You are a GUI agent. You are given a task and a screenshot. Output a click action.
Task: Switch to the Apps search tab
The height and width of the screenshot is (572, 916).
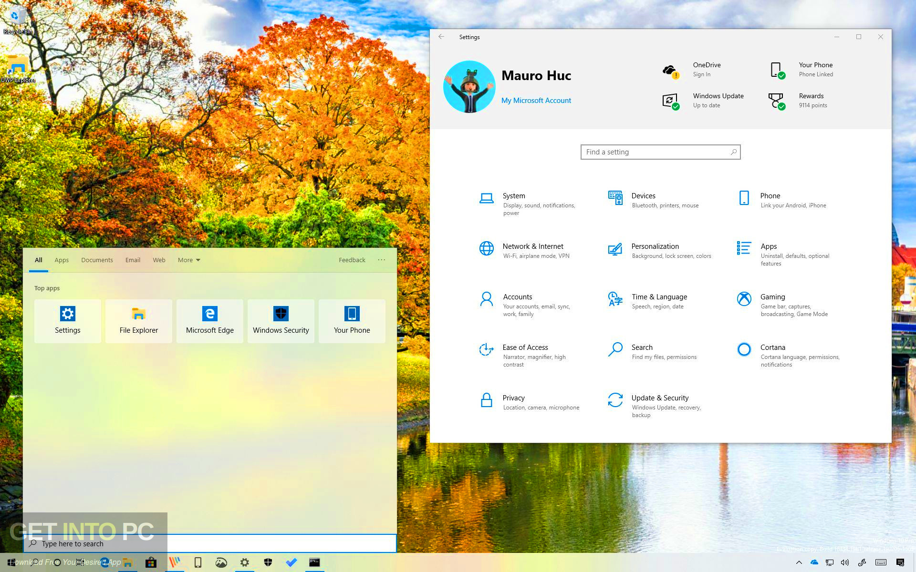tap(62, 260)
